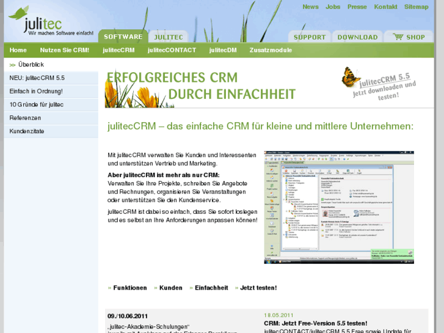
Task: Follow the Einfachheit link
Action: tap(211, 288)
